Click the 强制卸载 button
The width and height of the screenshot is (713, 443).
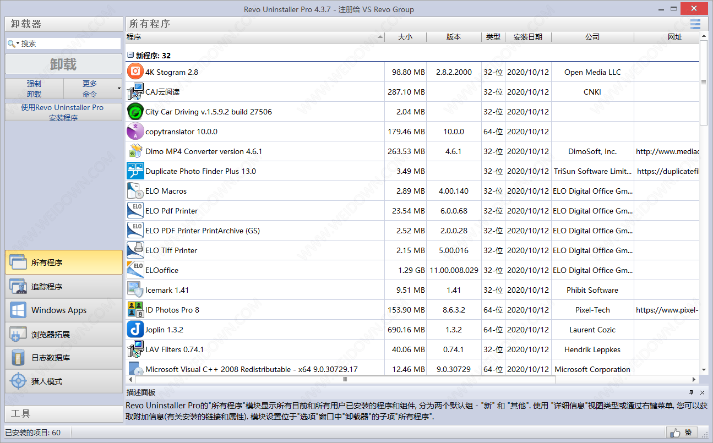34,89
